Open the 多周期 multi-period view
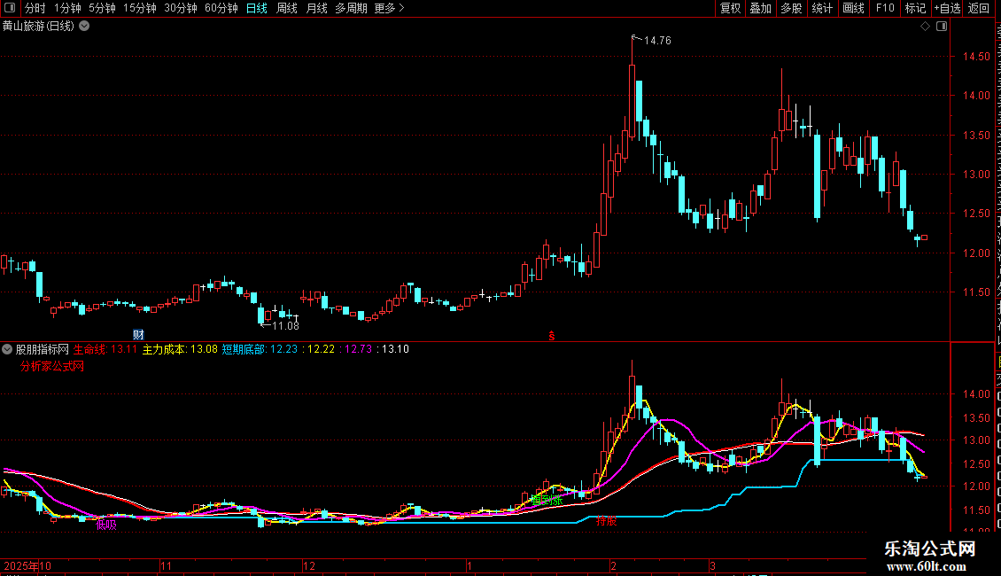 click(351, 8)
